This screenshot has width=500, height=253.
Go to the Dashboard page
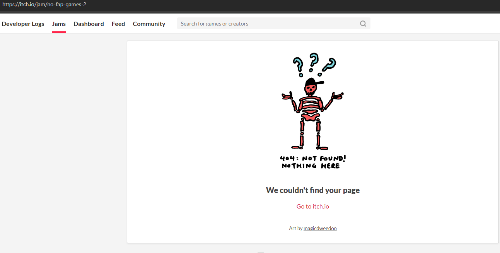89,24
